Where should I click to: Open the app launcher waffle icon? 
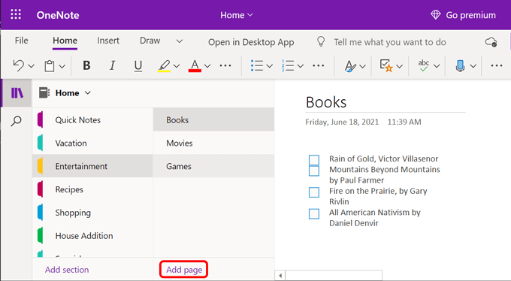[16, 14]
